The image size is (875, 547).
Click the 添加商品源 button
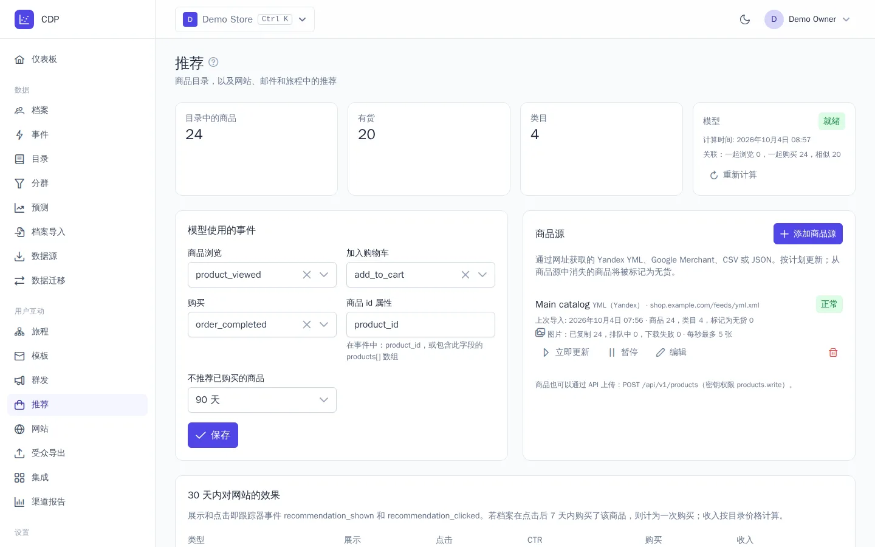[808, 234]
